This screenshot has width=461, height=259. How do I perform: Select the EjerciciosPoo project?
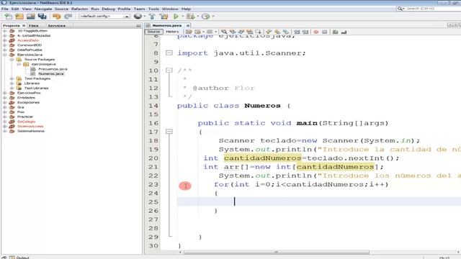click(29, 93)
